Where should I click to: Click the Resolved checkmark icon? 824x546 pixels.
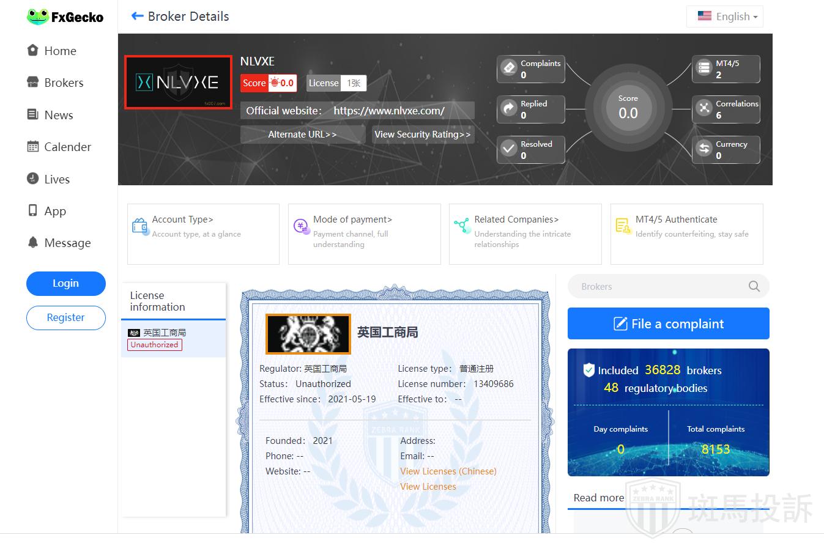tap(510, 149)
